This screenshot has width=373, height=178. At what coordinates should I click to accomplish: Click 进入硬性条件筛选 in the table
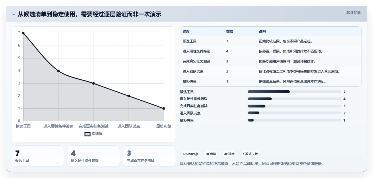point(197,51)
